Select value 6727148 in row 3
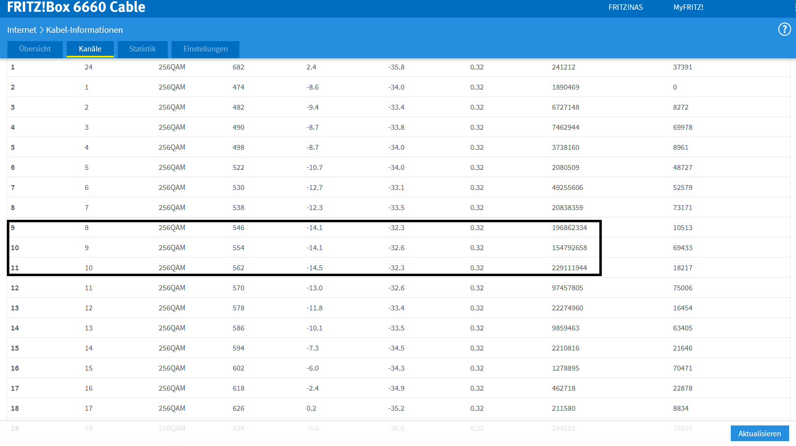Viewport: 796px width, 446px height. coord(565,107)
